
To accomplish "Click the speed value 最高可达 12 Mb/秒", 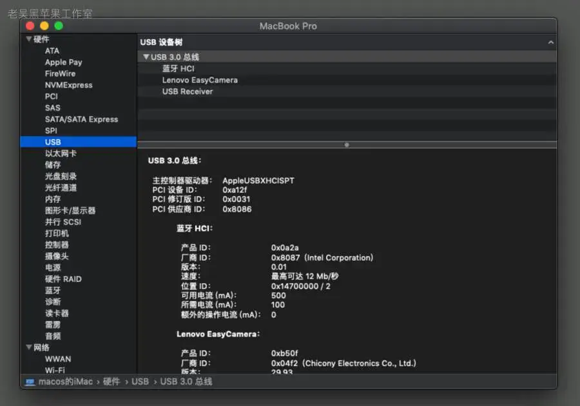I will coord(305,276).
